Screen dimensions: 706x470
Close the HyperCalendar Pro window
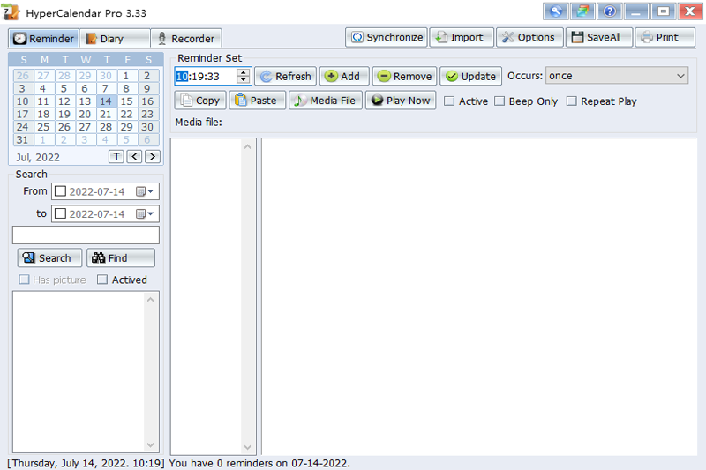tap(690, 11)
